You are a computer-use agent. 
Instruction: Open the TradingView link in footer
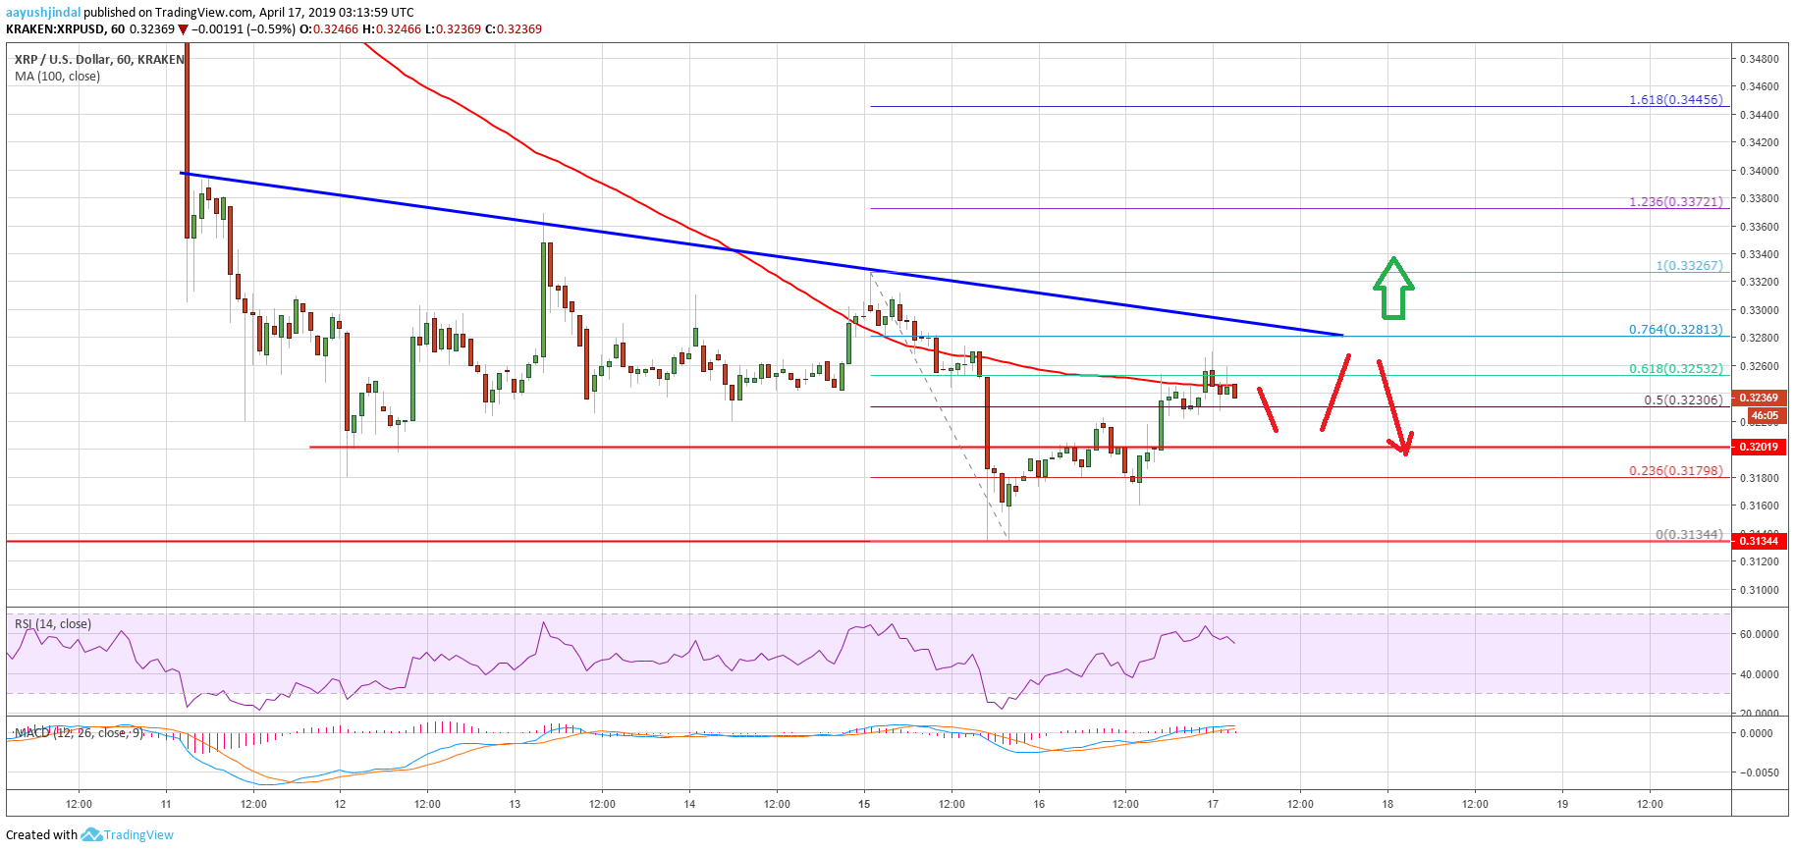(x=138, y=835)
